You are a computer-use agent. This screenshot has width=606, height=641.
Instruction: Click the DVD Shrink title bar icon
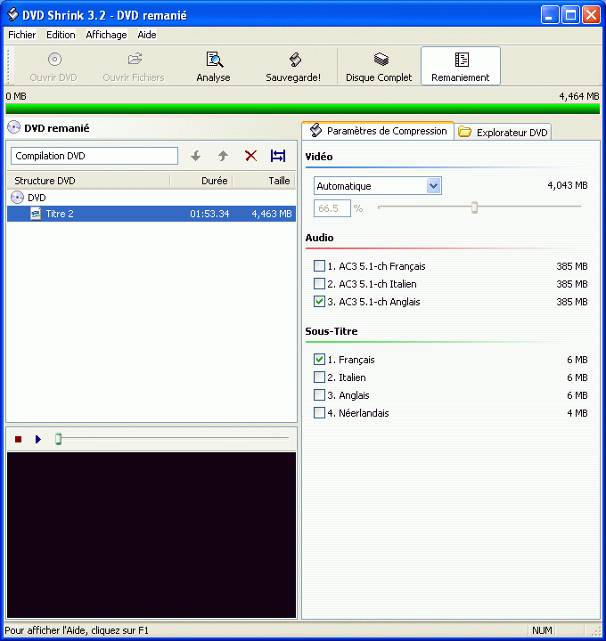(x=12, y=15)
